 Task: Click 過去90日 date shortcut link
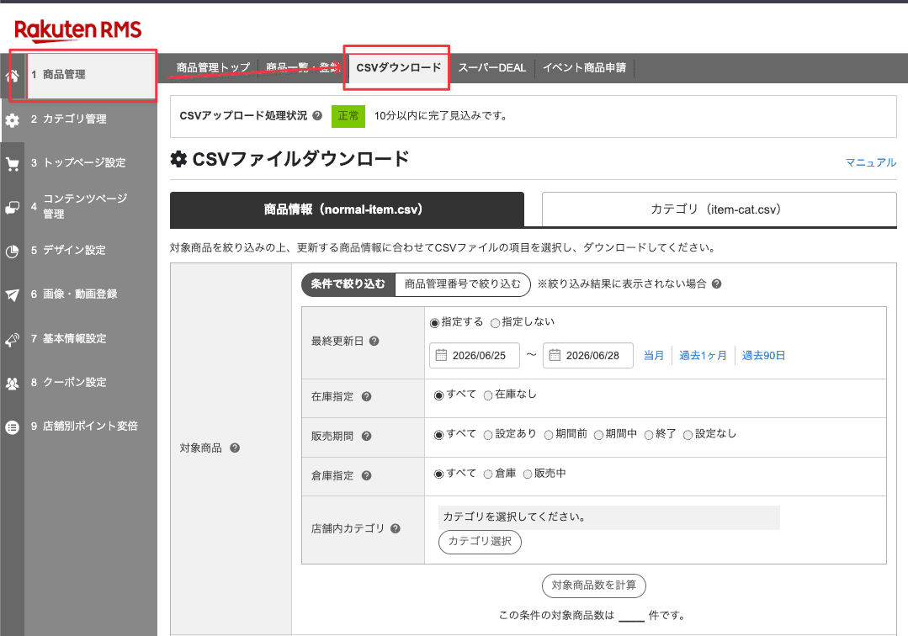tap(763, 355)
